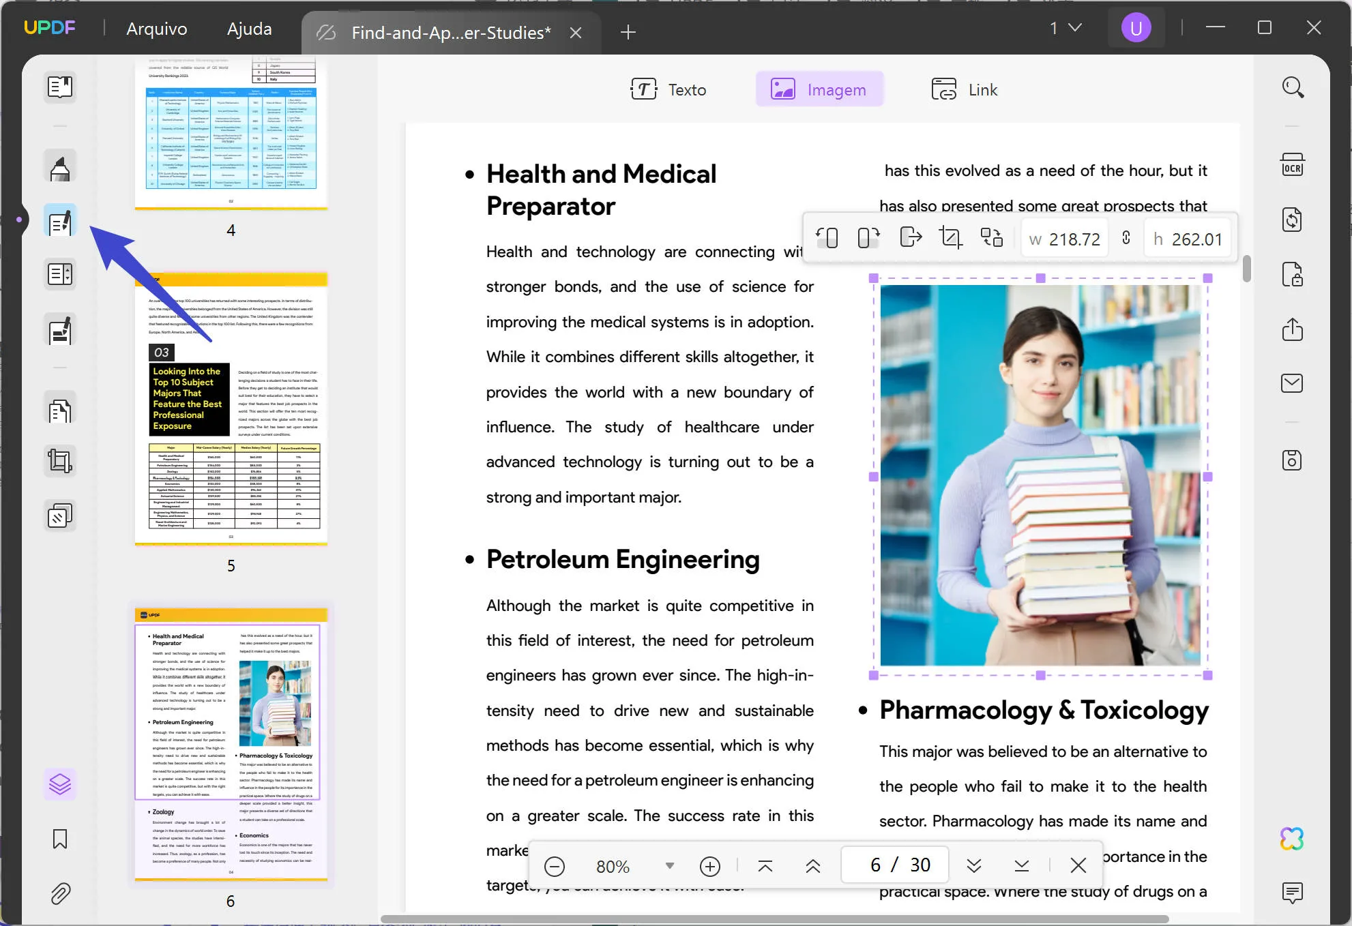Click zoom out button
The height and width of the screenshot is (926, 1352).
[x=554, y=865]
